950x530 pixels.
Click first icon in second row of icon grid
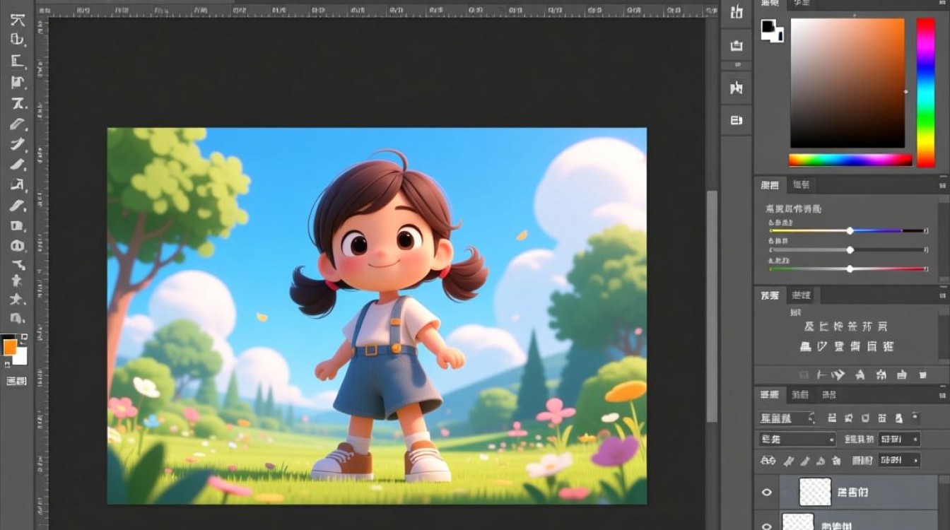click(806, 347)
